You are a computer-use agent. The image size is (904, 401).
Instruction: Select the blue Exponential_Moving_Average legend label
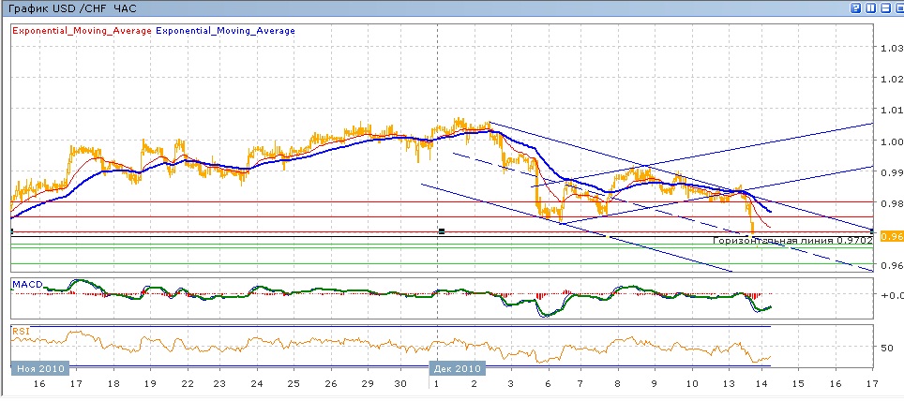coord(225,31)
